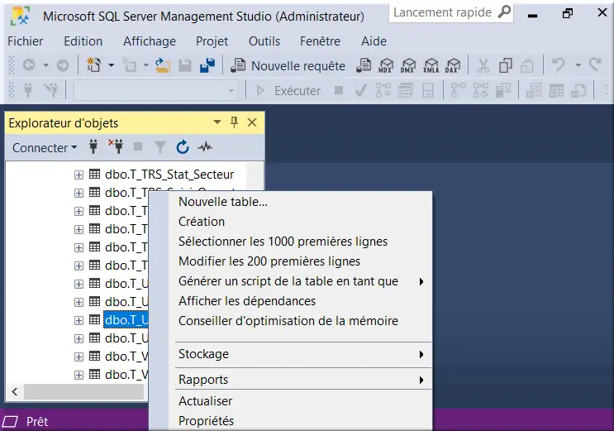Click the Object Explorer connect plug icon

tap(93, 147)
